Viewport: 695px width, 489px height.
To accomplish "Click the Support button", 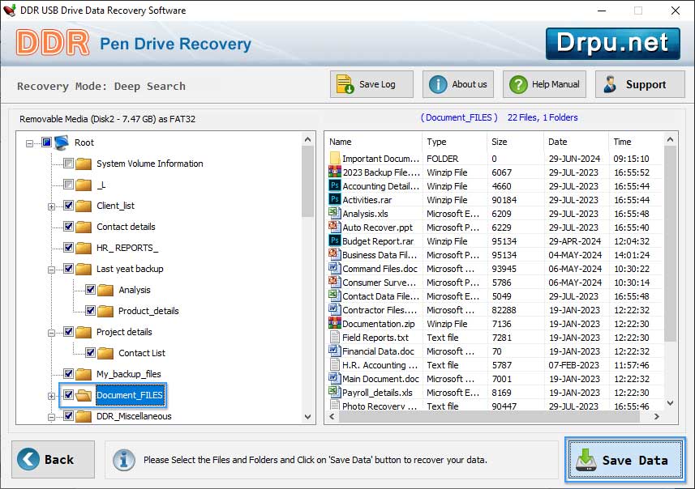I will [x=640, y=84].
